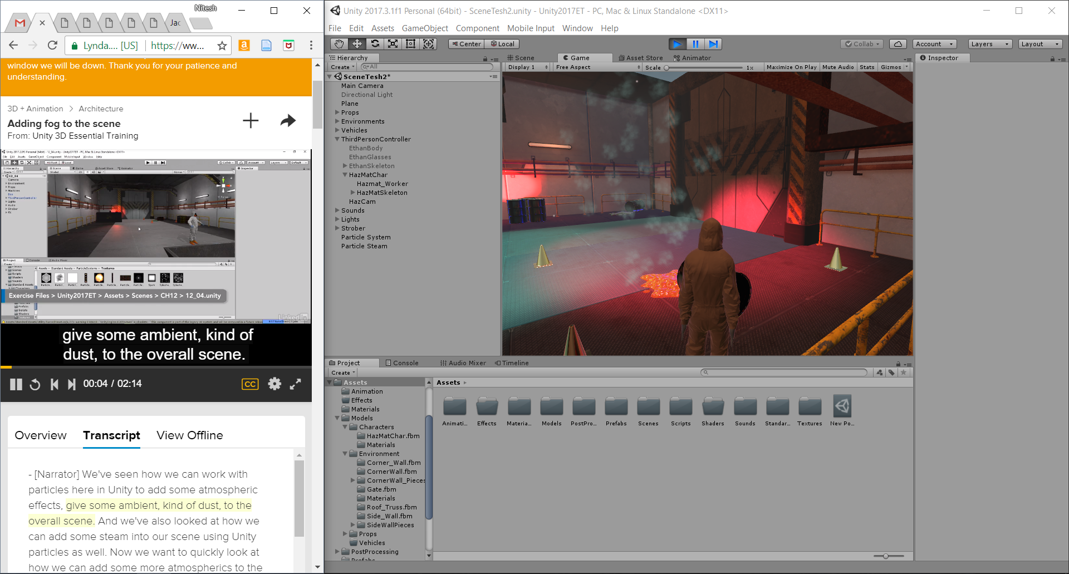The image size is (1069, 574).
Task: Select the Hand tool in Unity toolbar
Action: coord(339,44)
